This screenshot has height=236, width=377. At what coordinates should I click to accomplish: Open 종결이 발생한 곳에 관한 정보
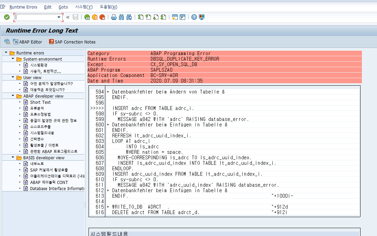54,121
